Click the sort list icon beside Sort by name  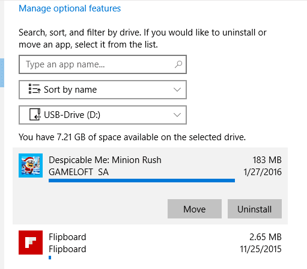pyautogui.click(x=35, y=89)
